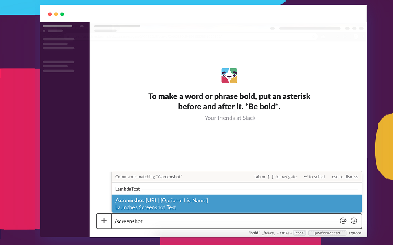Click the ```preformatted``` formatting hint

coord(327,233)
